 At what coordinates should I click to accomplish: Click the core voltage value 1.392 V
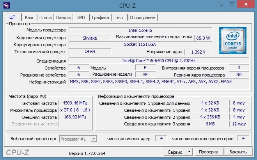pos(199,52)
